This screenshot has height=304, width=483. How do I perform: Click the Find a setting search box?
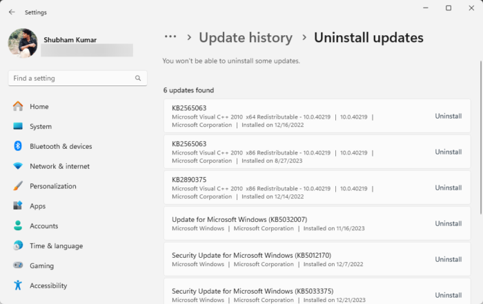[x=72, y=79]
